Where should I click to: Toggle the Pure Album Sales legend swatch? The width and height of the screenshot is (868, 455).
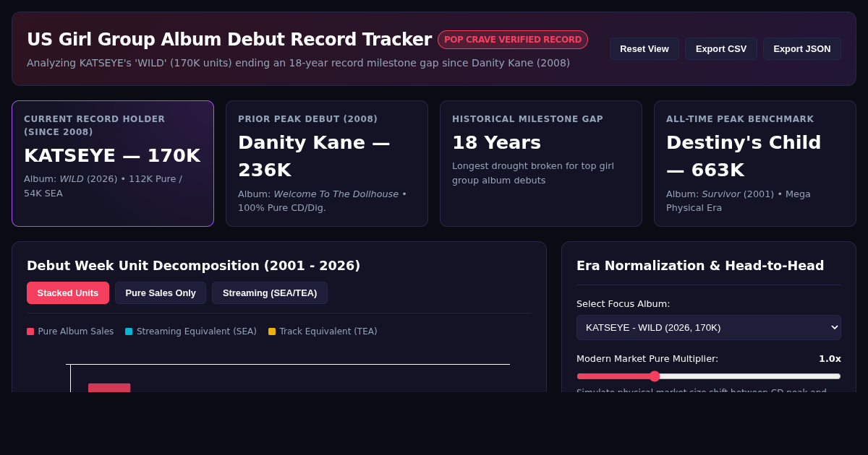[x=30, y=331]
